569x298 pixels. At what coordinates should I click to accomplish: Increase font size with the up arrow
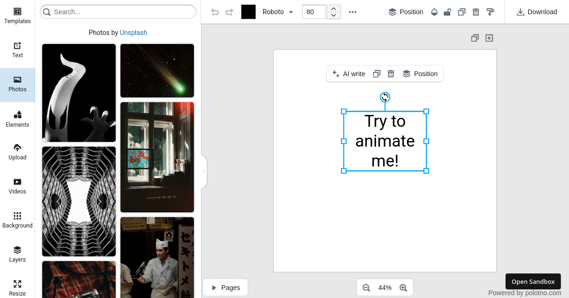(334, 9)
